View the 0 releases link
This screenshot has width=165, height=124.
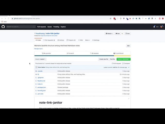pyautogui.click(x=94, y=53)
